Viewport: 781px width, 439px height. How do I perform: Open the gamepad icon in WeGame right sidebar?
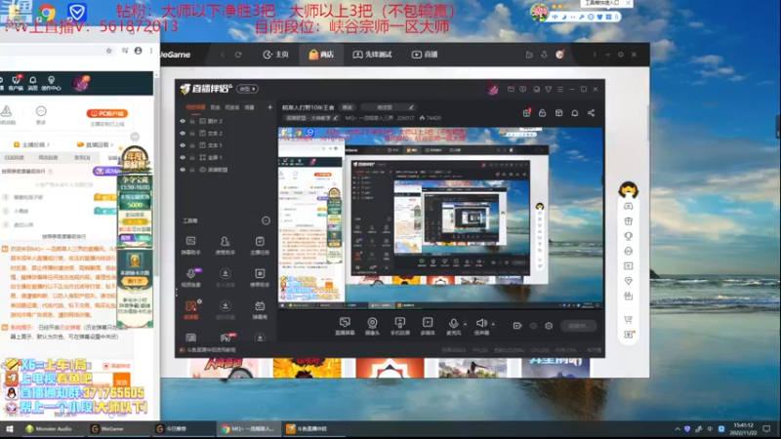[628, 206]
